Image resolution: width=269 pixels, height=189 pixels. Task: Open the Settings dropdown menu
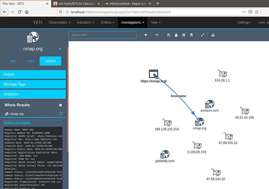244,23
